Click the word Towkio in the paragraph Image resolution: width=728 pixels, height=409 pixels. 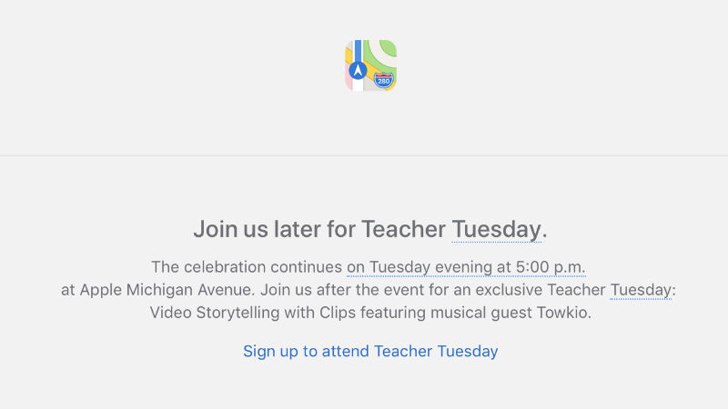563,313
